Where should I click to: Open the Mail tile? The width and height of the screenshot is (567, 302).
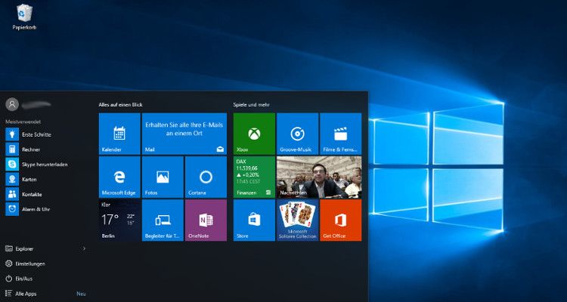(184, 134)
